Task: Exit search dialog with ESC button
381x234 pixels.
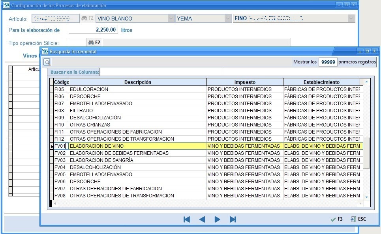Action: (x=358, y=219)
